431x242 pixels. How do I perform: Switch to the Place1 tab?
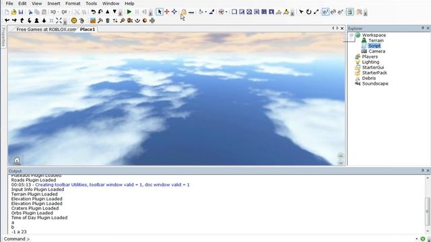pos(88,29)
